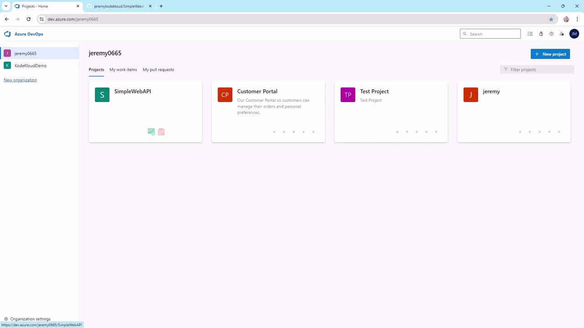584x328 pixels.
Task: Close the Projects - Home browser tab
Action: tap(78, 6)
